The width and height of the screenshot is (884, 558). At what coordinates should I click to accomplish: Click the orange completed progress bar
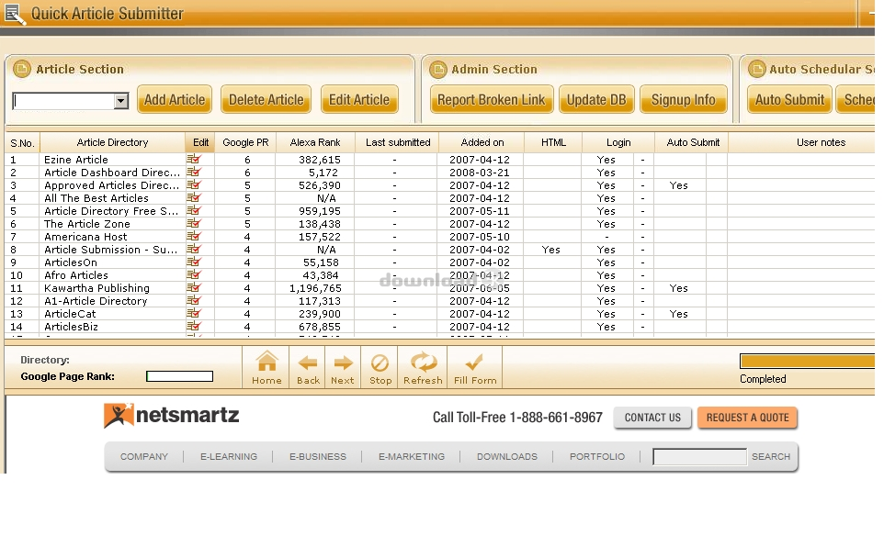click(x=808, y=361)
